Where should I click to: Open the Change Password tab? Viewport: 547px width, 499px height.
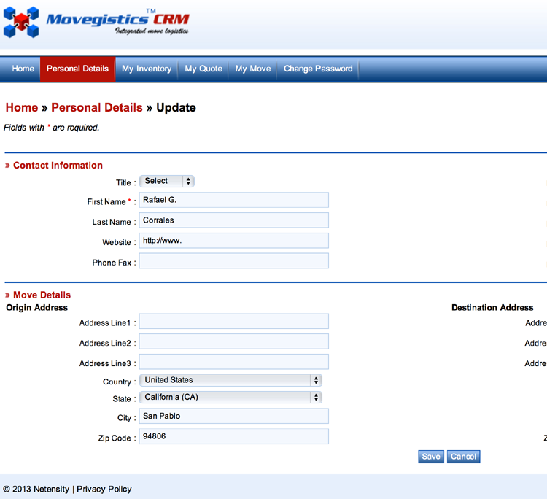click(x=318, y=69)
